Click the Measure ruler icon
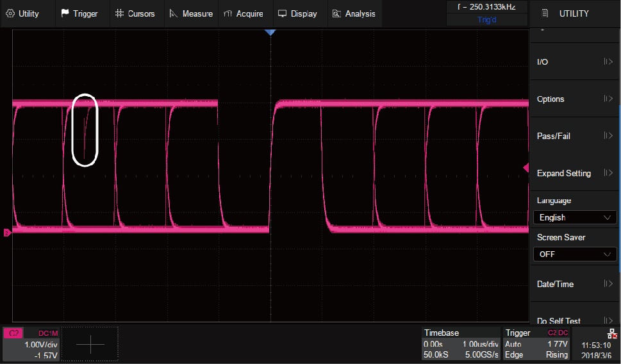Viewport: 621px width, 364px height. tap(173, 13)
